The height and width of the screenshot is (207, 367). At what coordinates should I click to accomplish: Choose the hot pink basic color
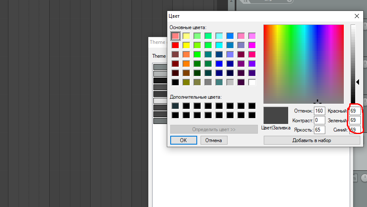[252, 54]
